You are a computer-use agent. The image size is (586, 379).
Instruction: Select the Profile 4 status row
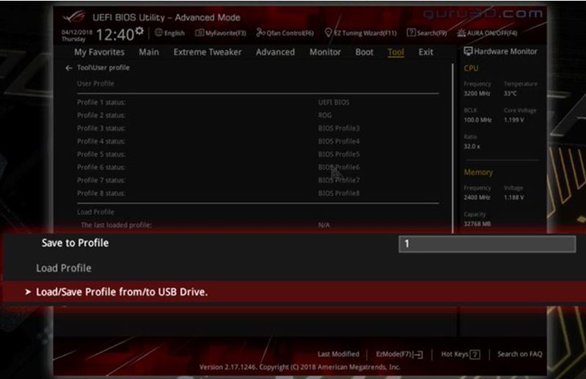click(258, 141)
